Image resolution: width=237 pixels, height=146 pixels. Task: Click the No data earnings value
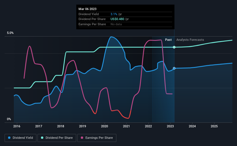(116, 24)
